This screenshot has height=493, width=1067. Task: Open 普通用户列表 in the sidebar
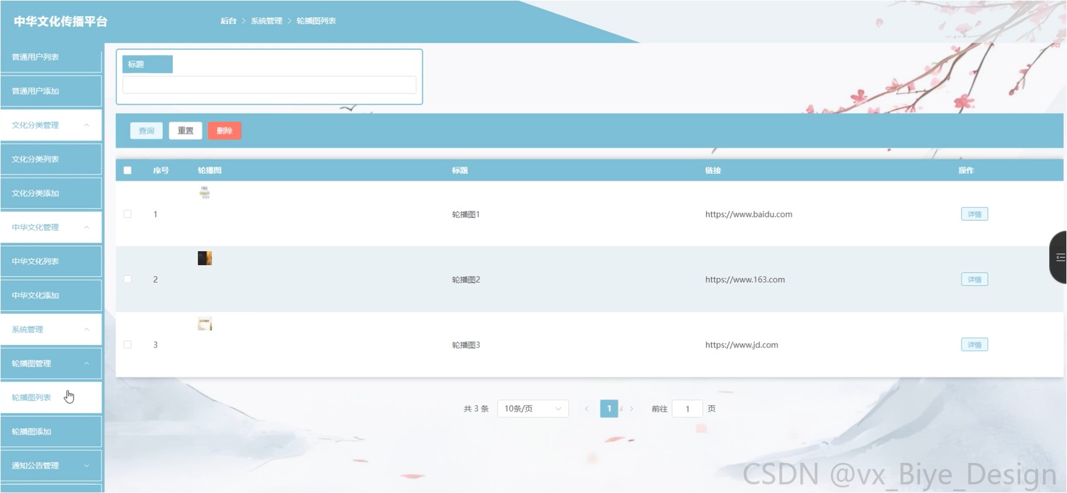click(x=51, y=57)
